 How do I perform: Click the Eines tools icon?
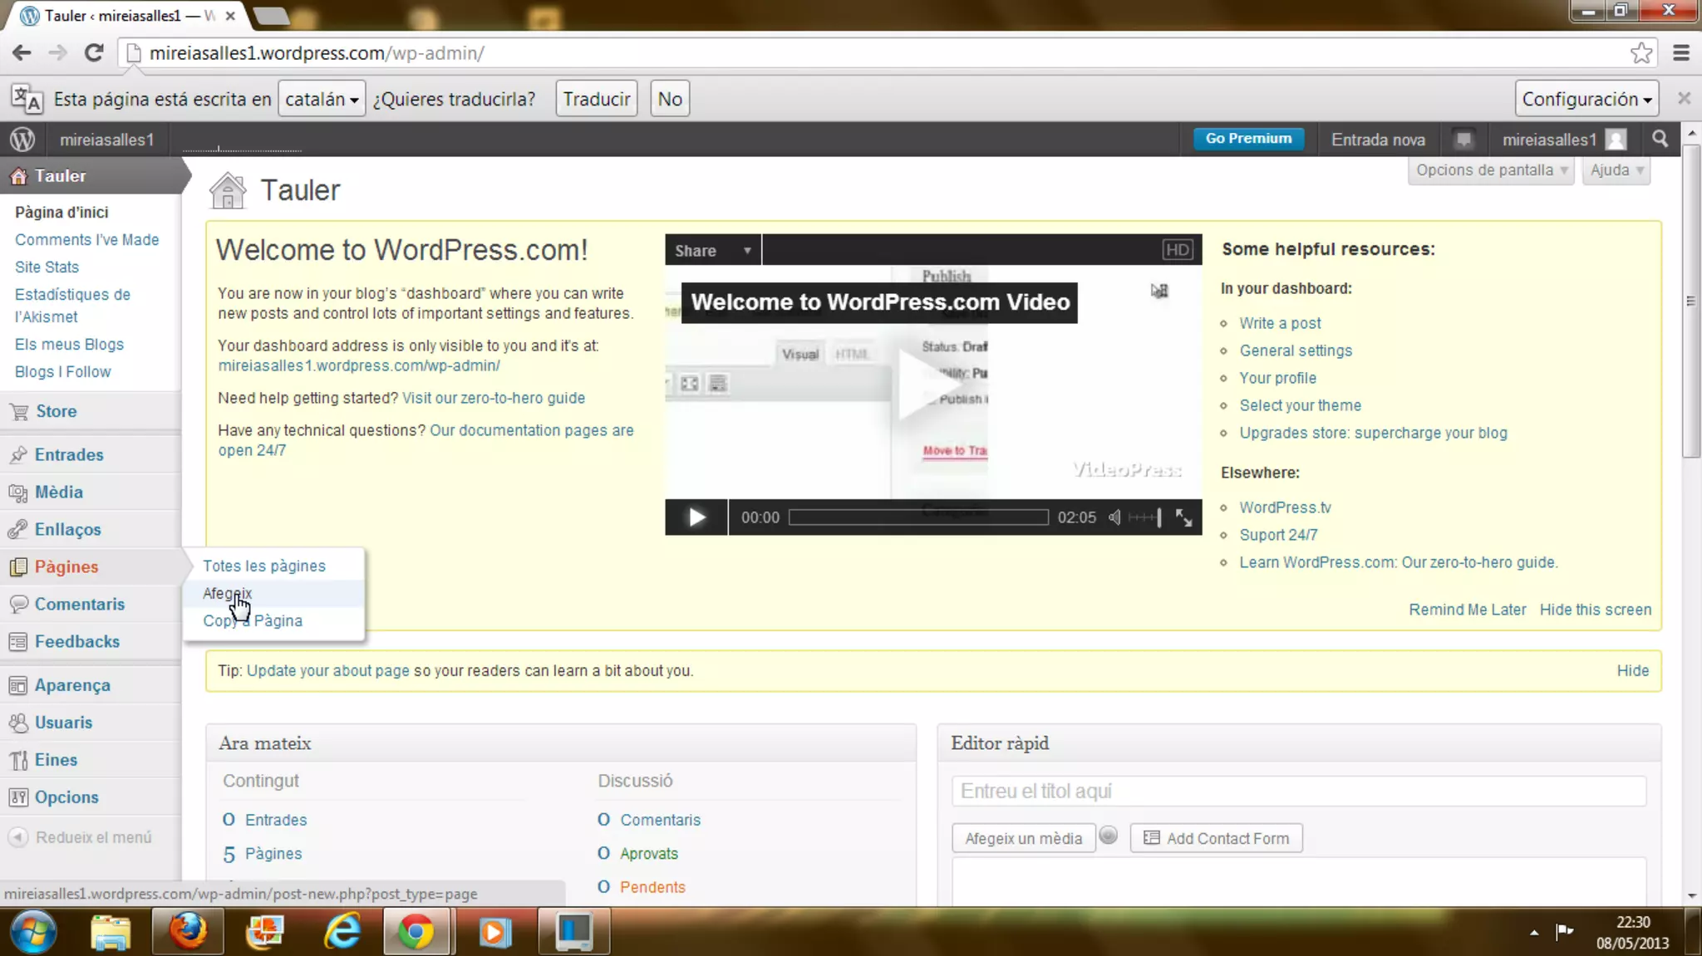click(x=18, y=760)
